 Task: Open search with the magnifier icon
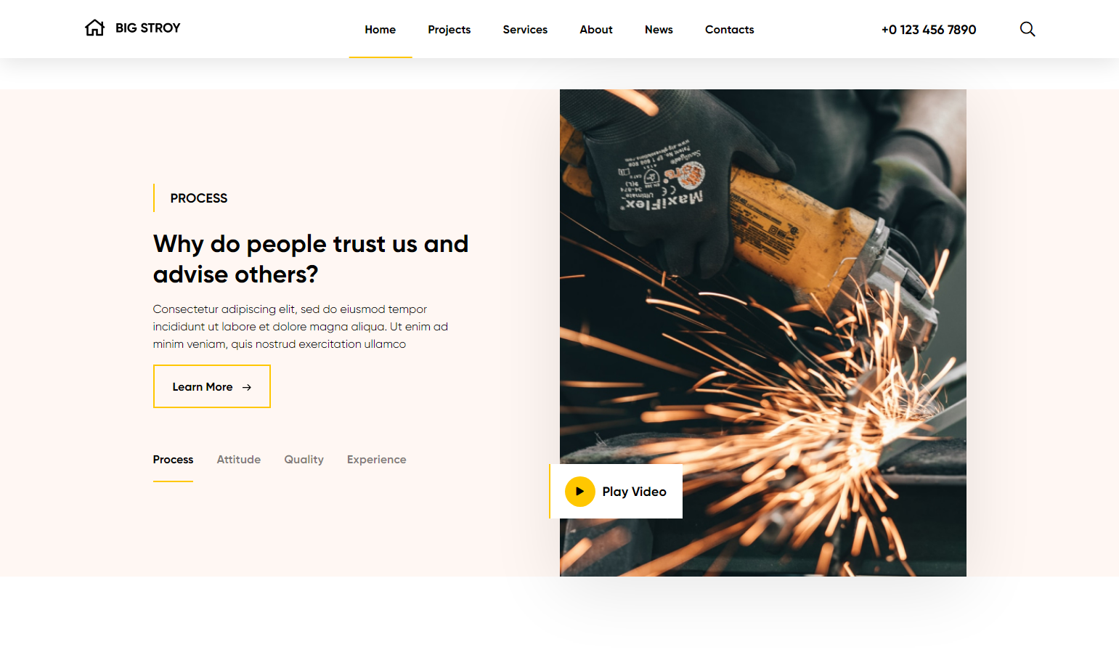[1028, 29]
